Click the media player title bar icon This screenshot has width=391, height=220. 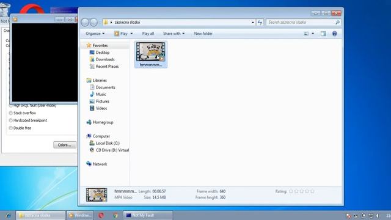click(15, 20)
